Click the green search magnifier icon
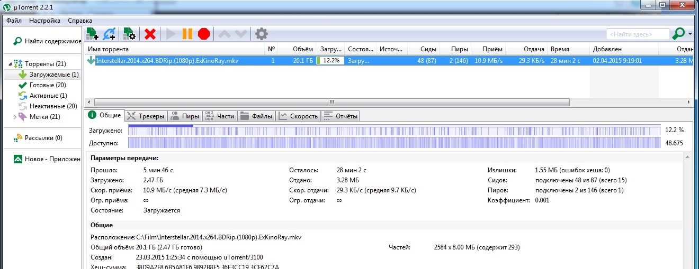The height and width of the screenshot is (269, 699). (x=678, y=34)
